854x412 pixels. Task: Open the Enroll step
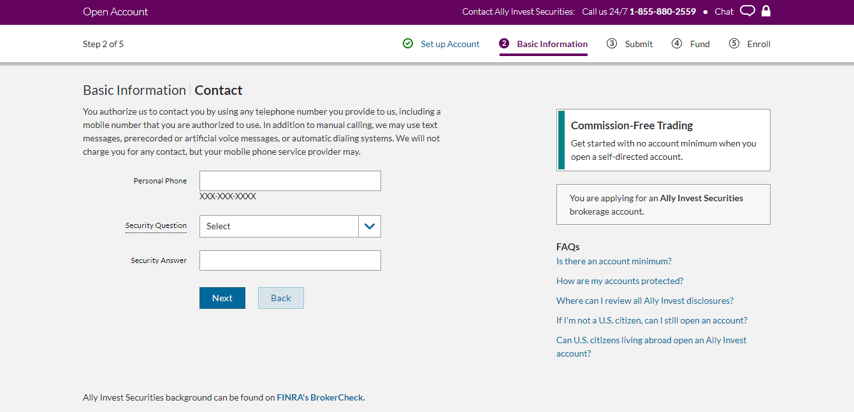(x=758, y=44)
